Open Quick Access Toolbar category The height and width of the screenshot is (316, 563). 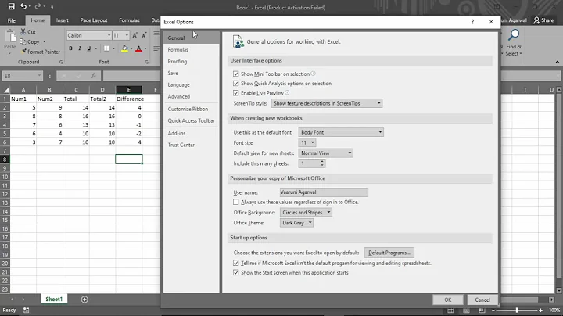(192, 120)
